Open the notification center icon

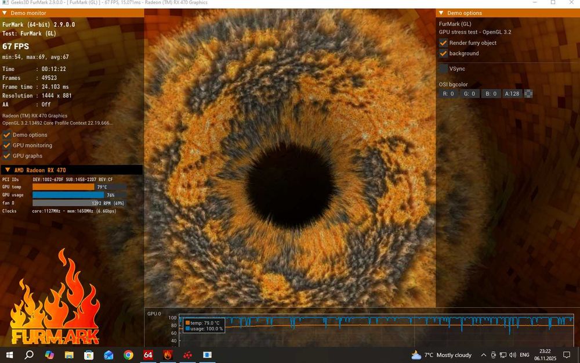pyautogui.click(x=567, y=355)
